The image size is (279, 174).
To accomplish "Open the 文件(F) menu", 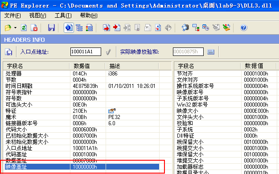I will click(12, 16).
